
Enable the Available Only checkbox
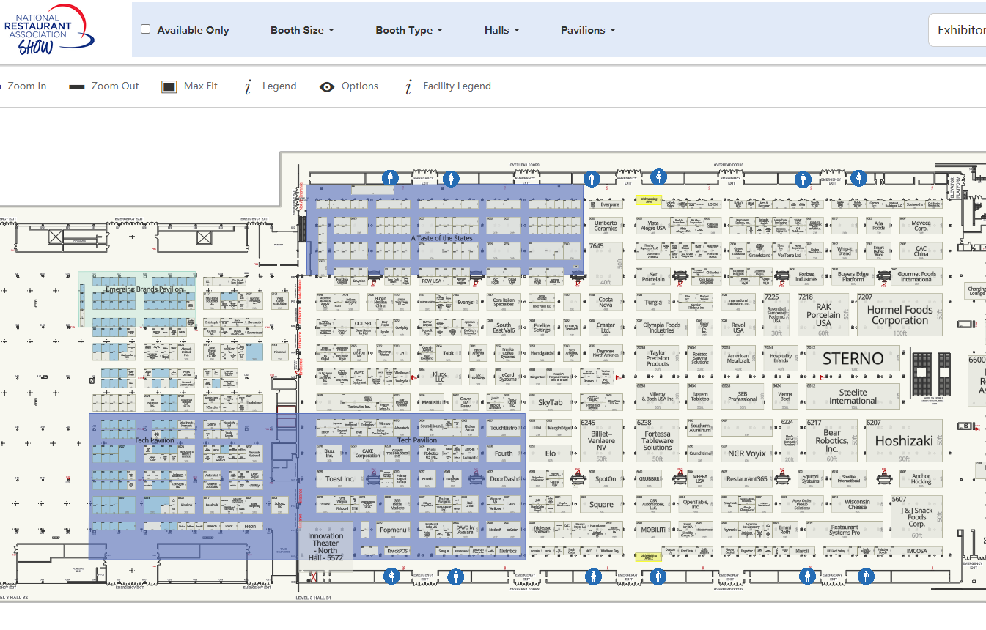tap(146, 29)
